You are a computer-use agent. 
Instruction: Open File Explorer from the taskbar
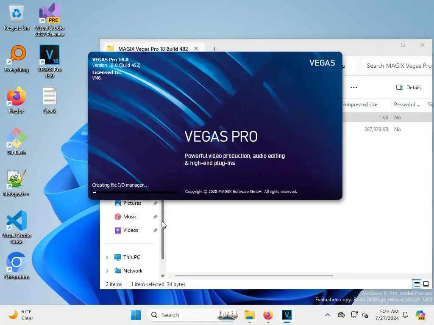(249, 315)
